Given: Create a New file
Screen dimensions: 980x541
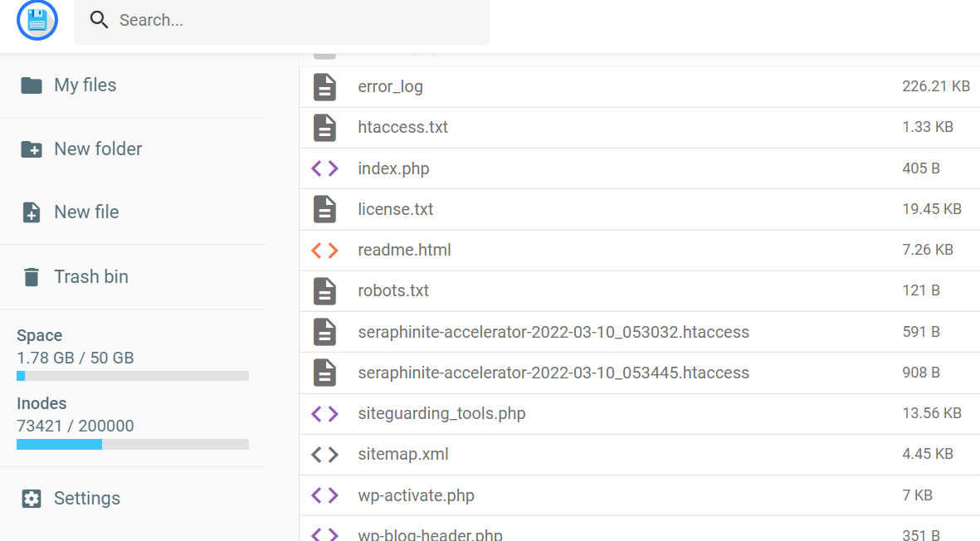Looking at the screenshot, I should pyautogui.click(x=86, y=212).
